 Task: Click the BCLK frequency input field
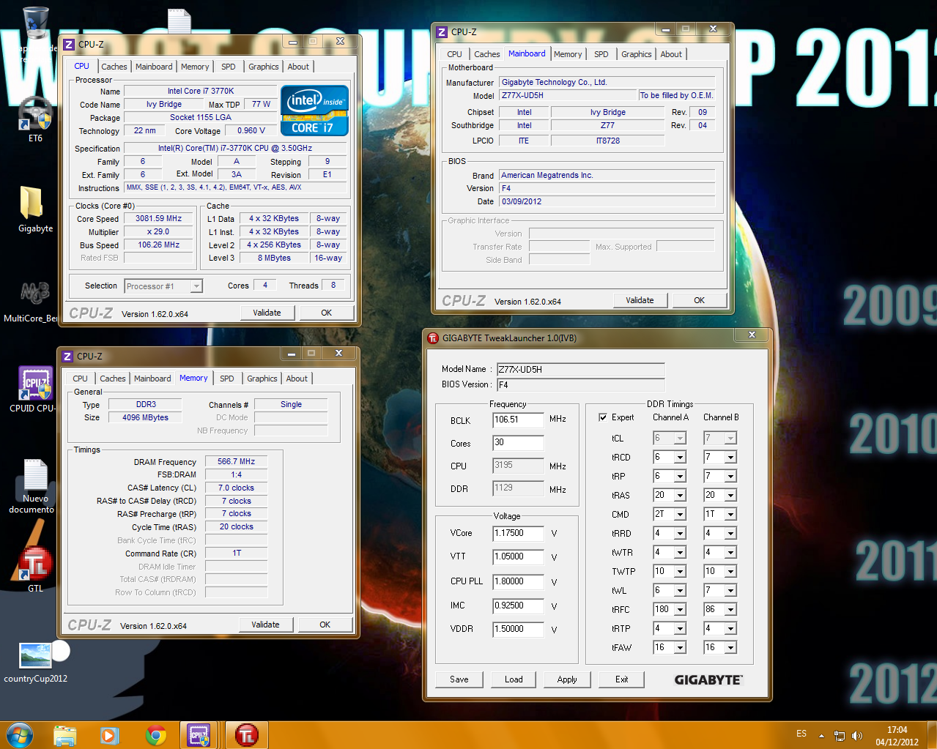pyautogui.click(x=519, y=420)
